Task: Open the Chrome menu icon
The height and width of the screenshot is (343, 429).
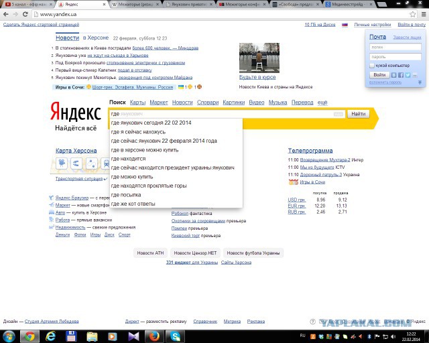Action: [x=423, y=14]
